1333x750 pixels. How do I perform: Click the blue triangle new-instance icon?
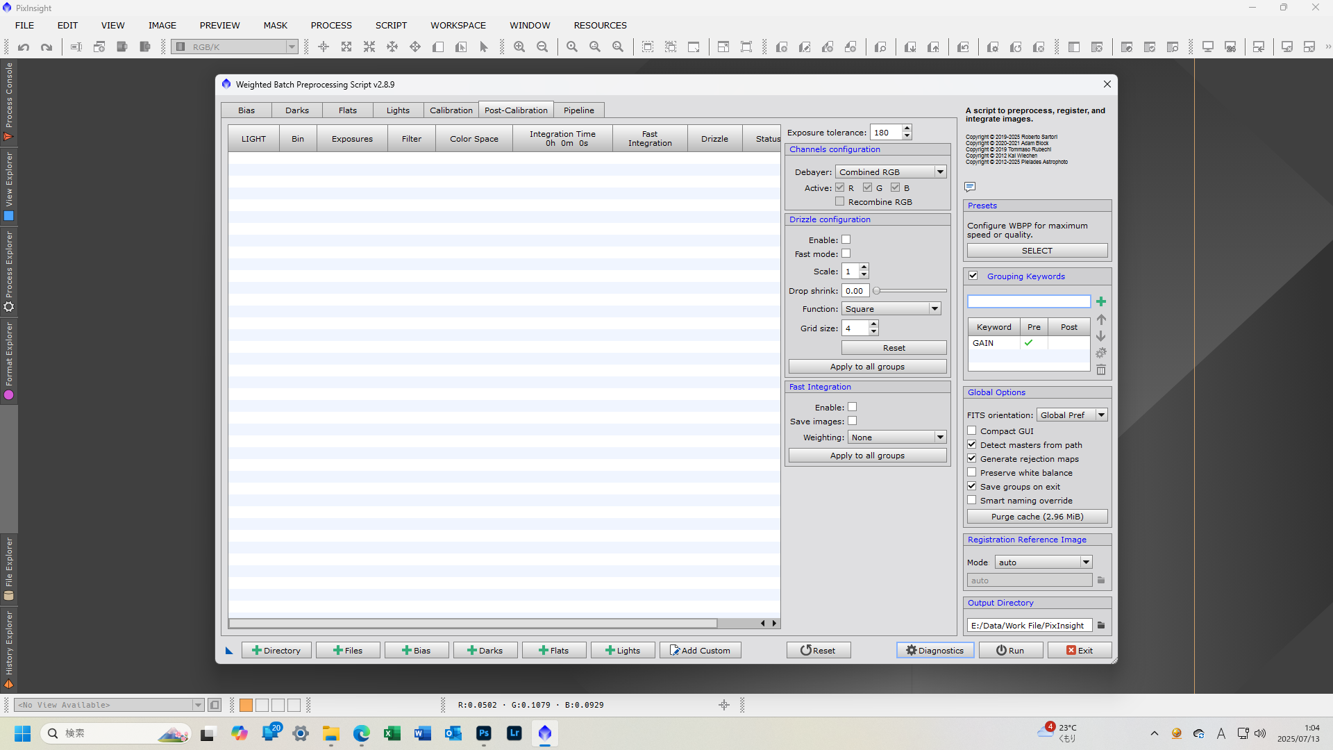[x=229, y=651]
